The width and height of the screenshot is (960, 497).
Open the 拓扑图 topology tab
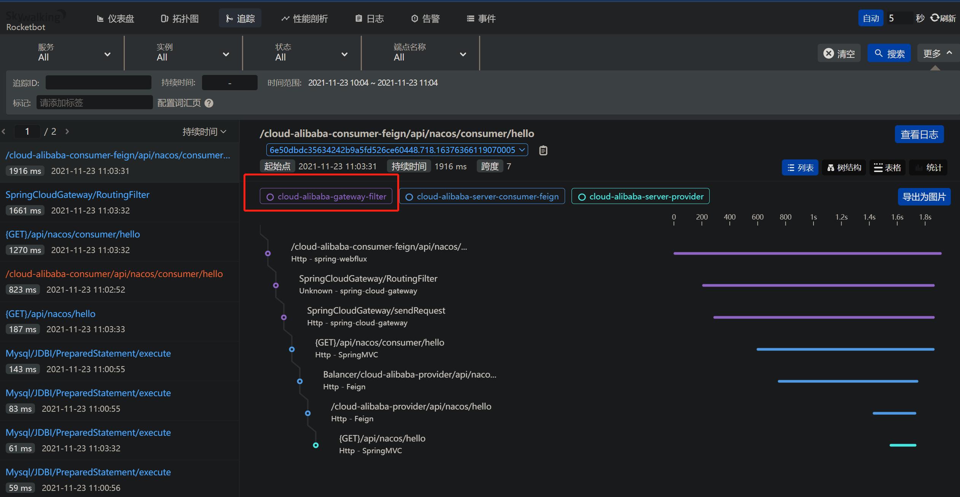point(180,18)
